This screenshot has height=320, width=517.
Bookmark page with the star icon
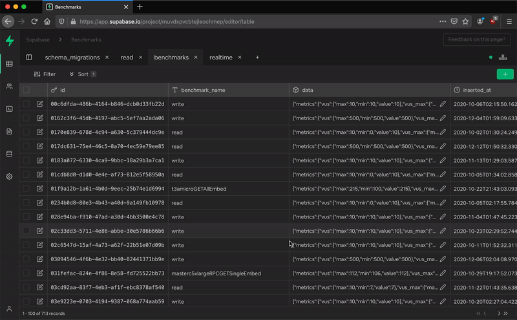(x=465, y=21)
